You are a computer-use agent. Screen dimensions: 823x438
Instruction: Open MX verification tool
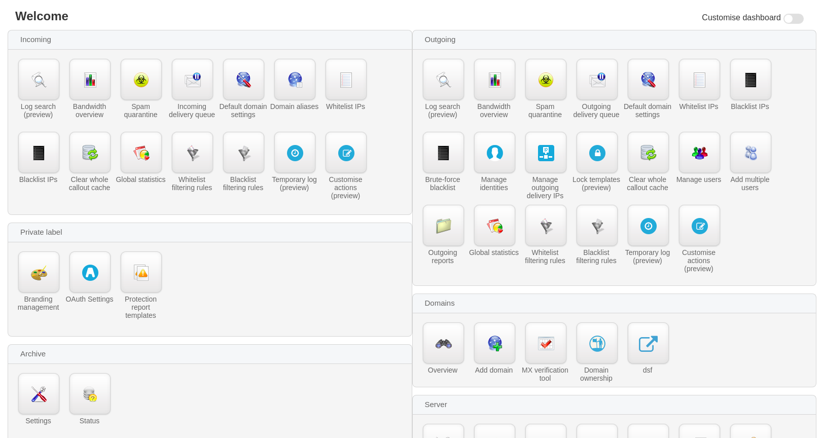coord(546,343)
